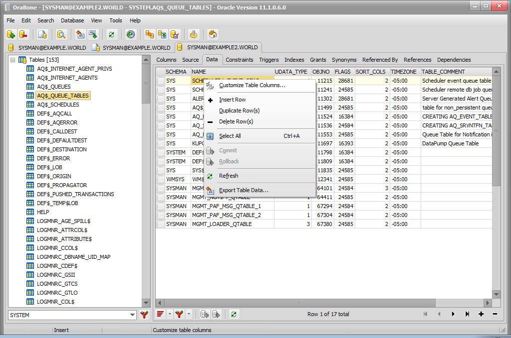Screen dimensions: 511x338
Task: Toggle row selector for MGMT_PAF_MSG_QTABLE_1 row
Action: (160, 207)
